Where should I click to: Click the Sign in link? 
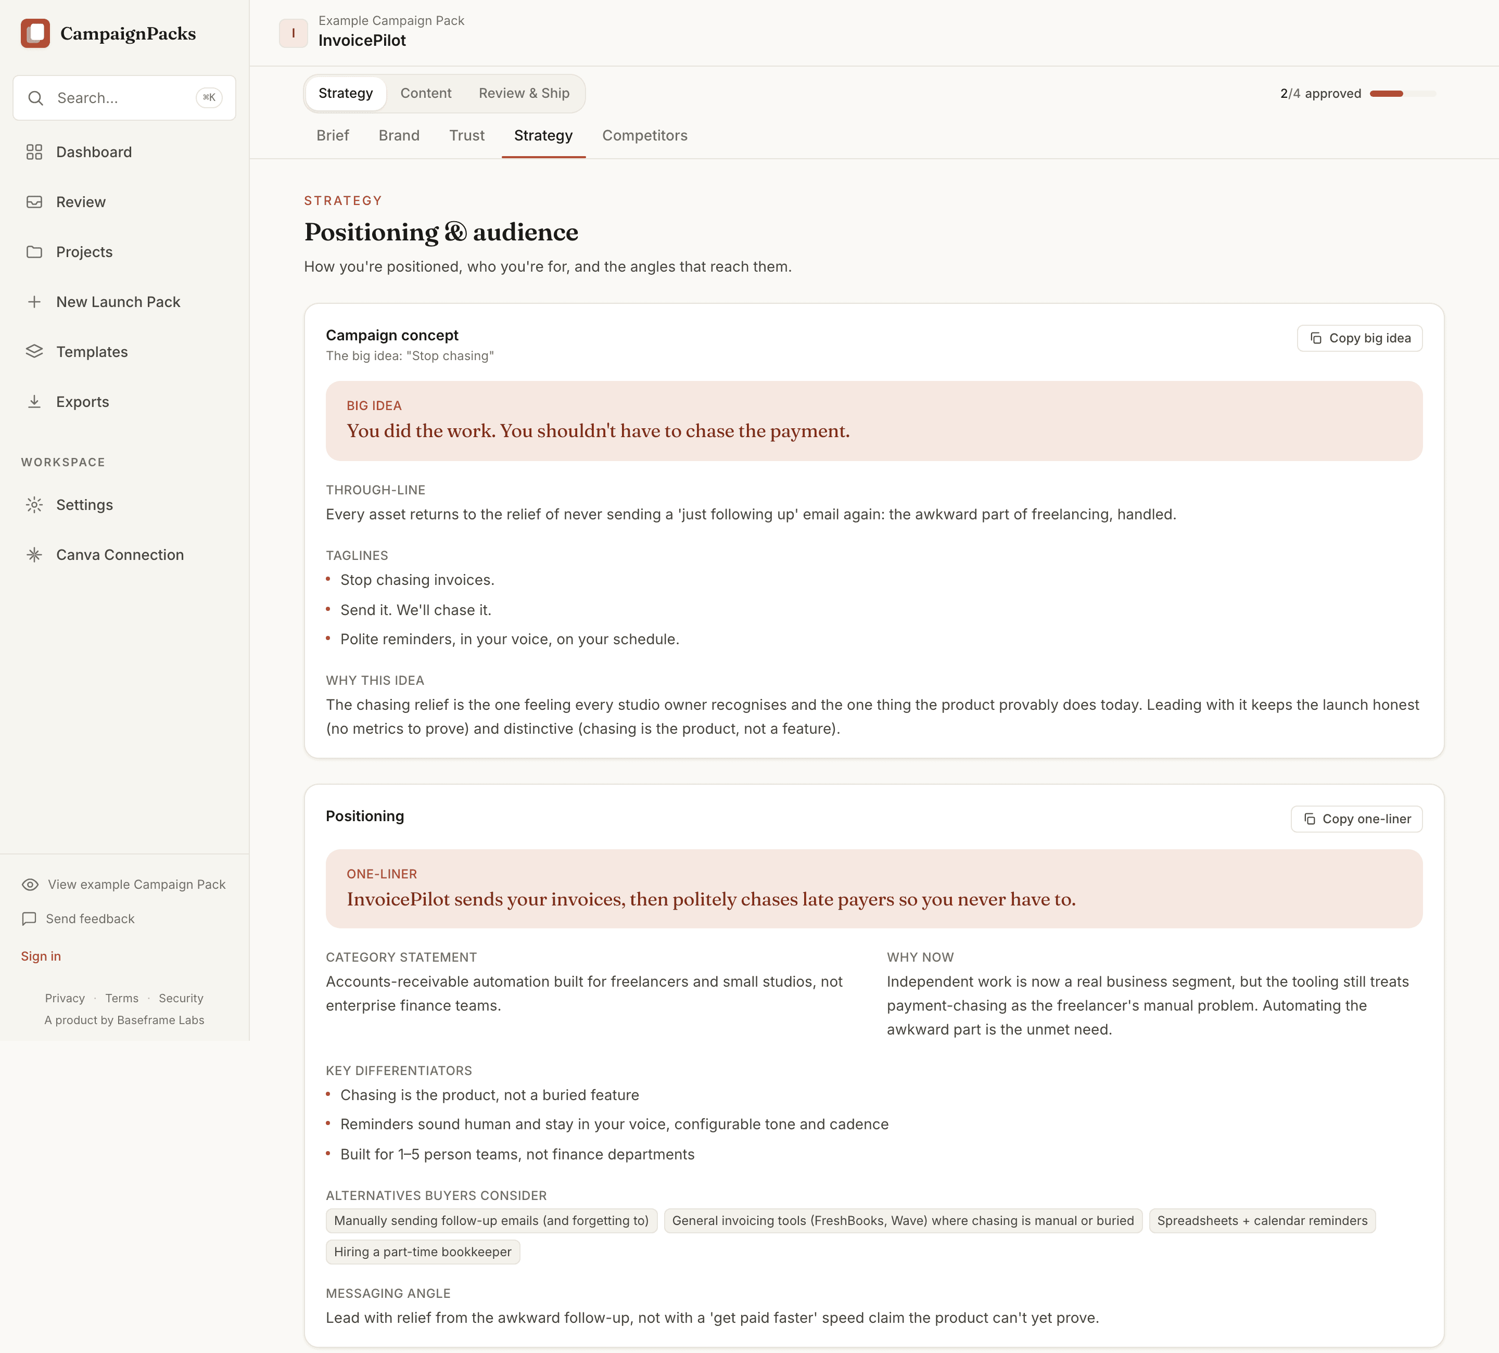click(41, 956)
